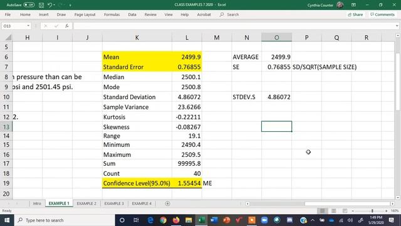Switch to the Insert ribbon tab

click(x=43, y=14)
